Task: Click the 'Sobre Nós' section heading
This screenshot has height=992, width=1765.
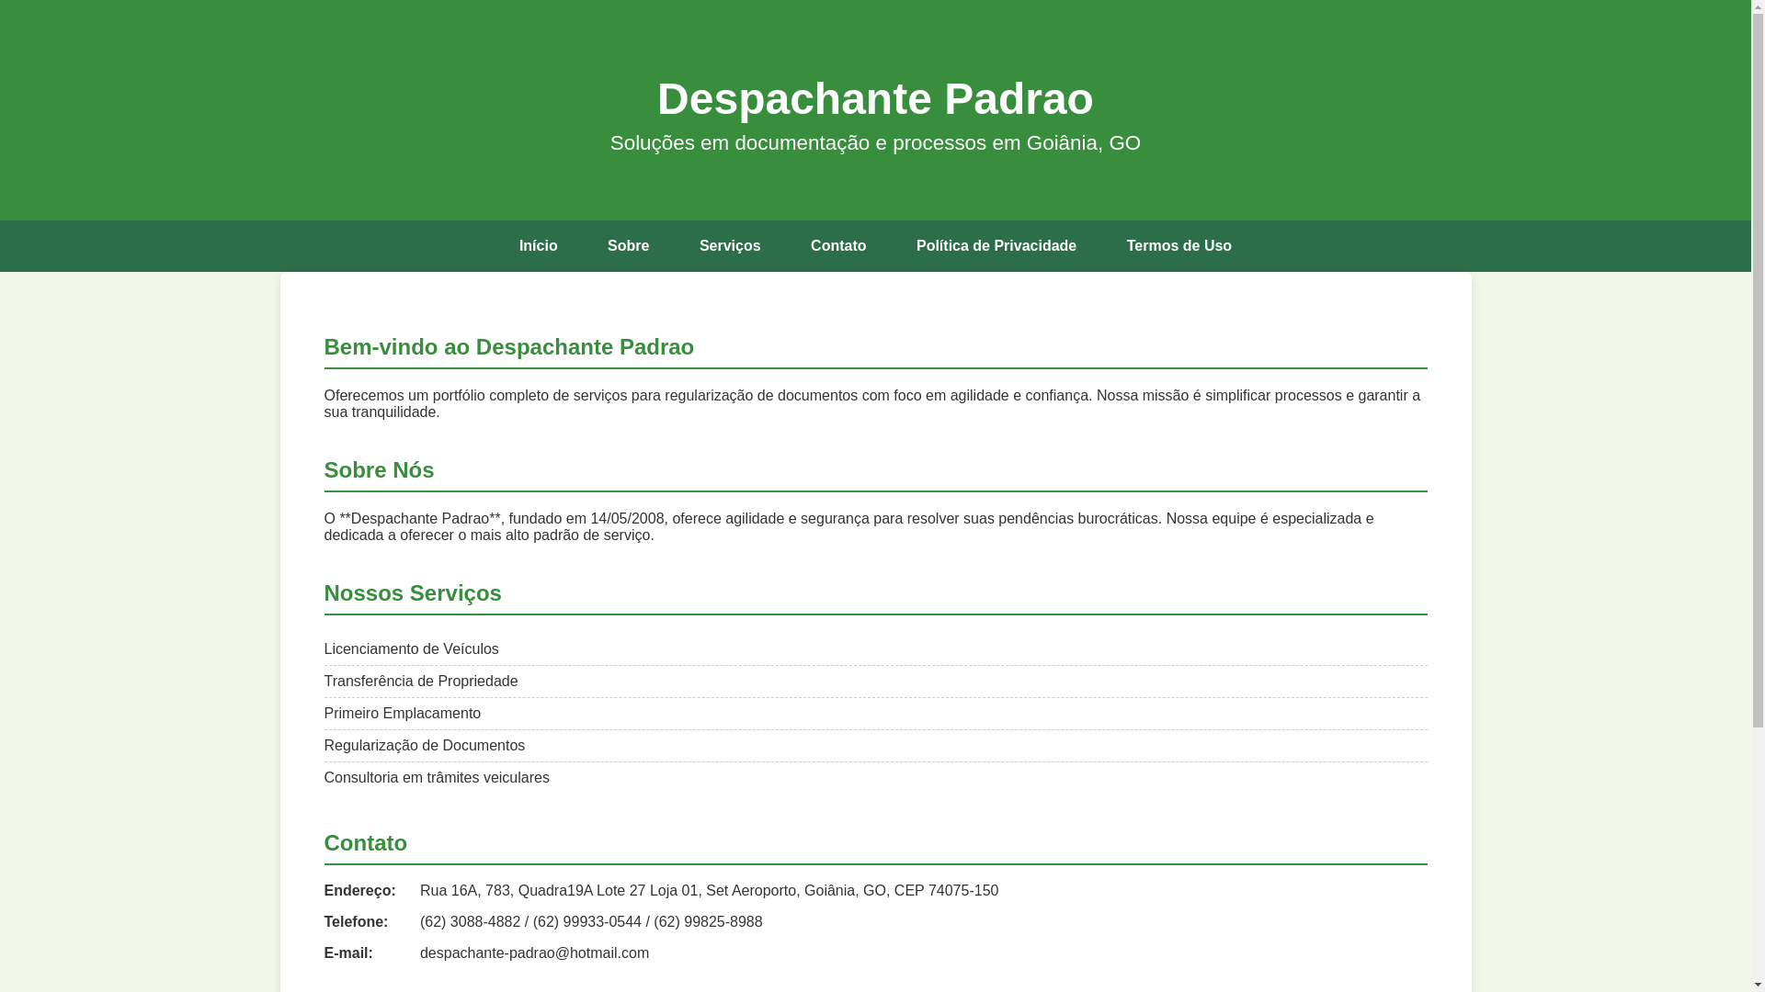Action: 379,470
